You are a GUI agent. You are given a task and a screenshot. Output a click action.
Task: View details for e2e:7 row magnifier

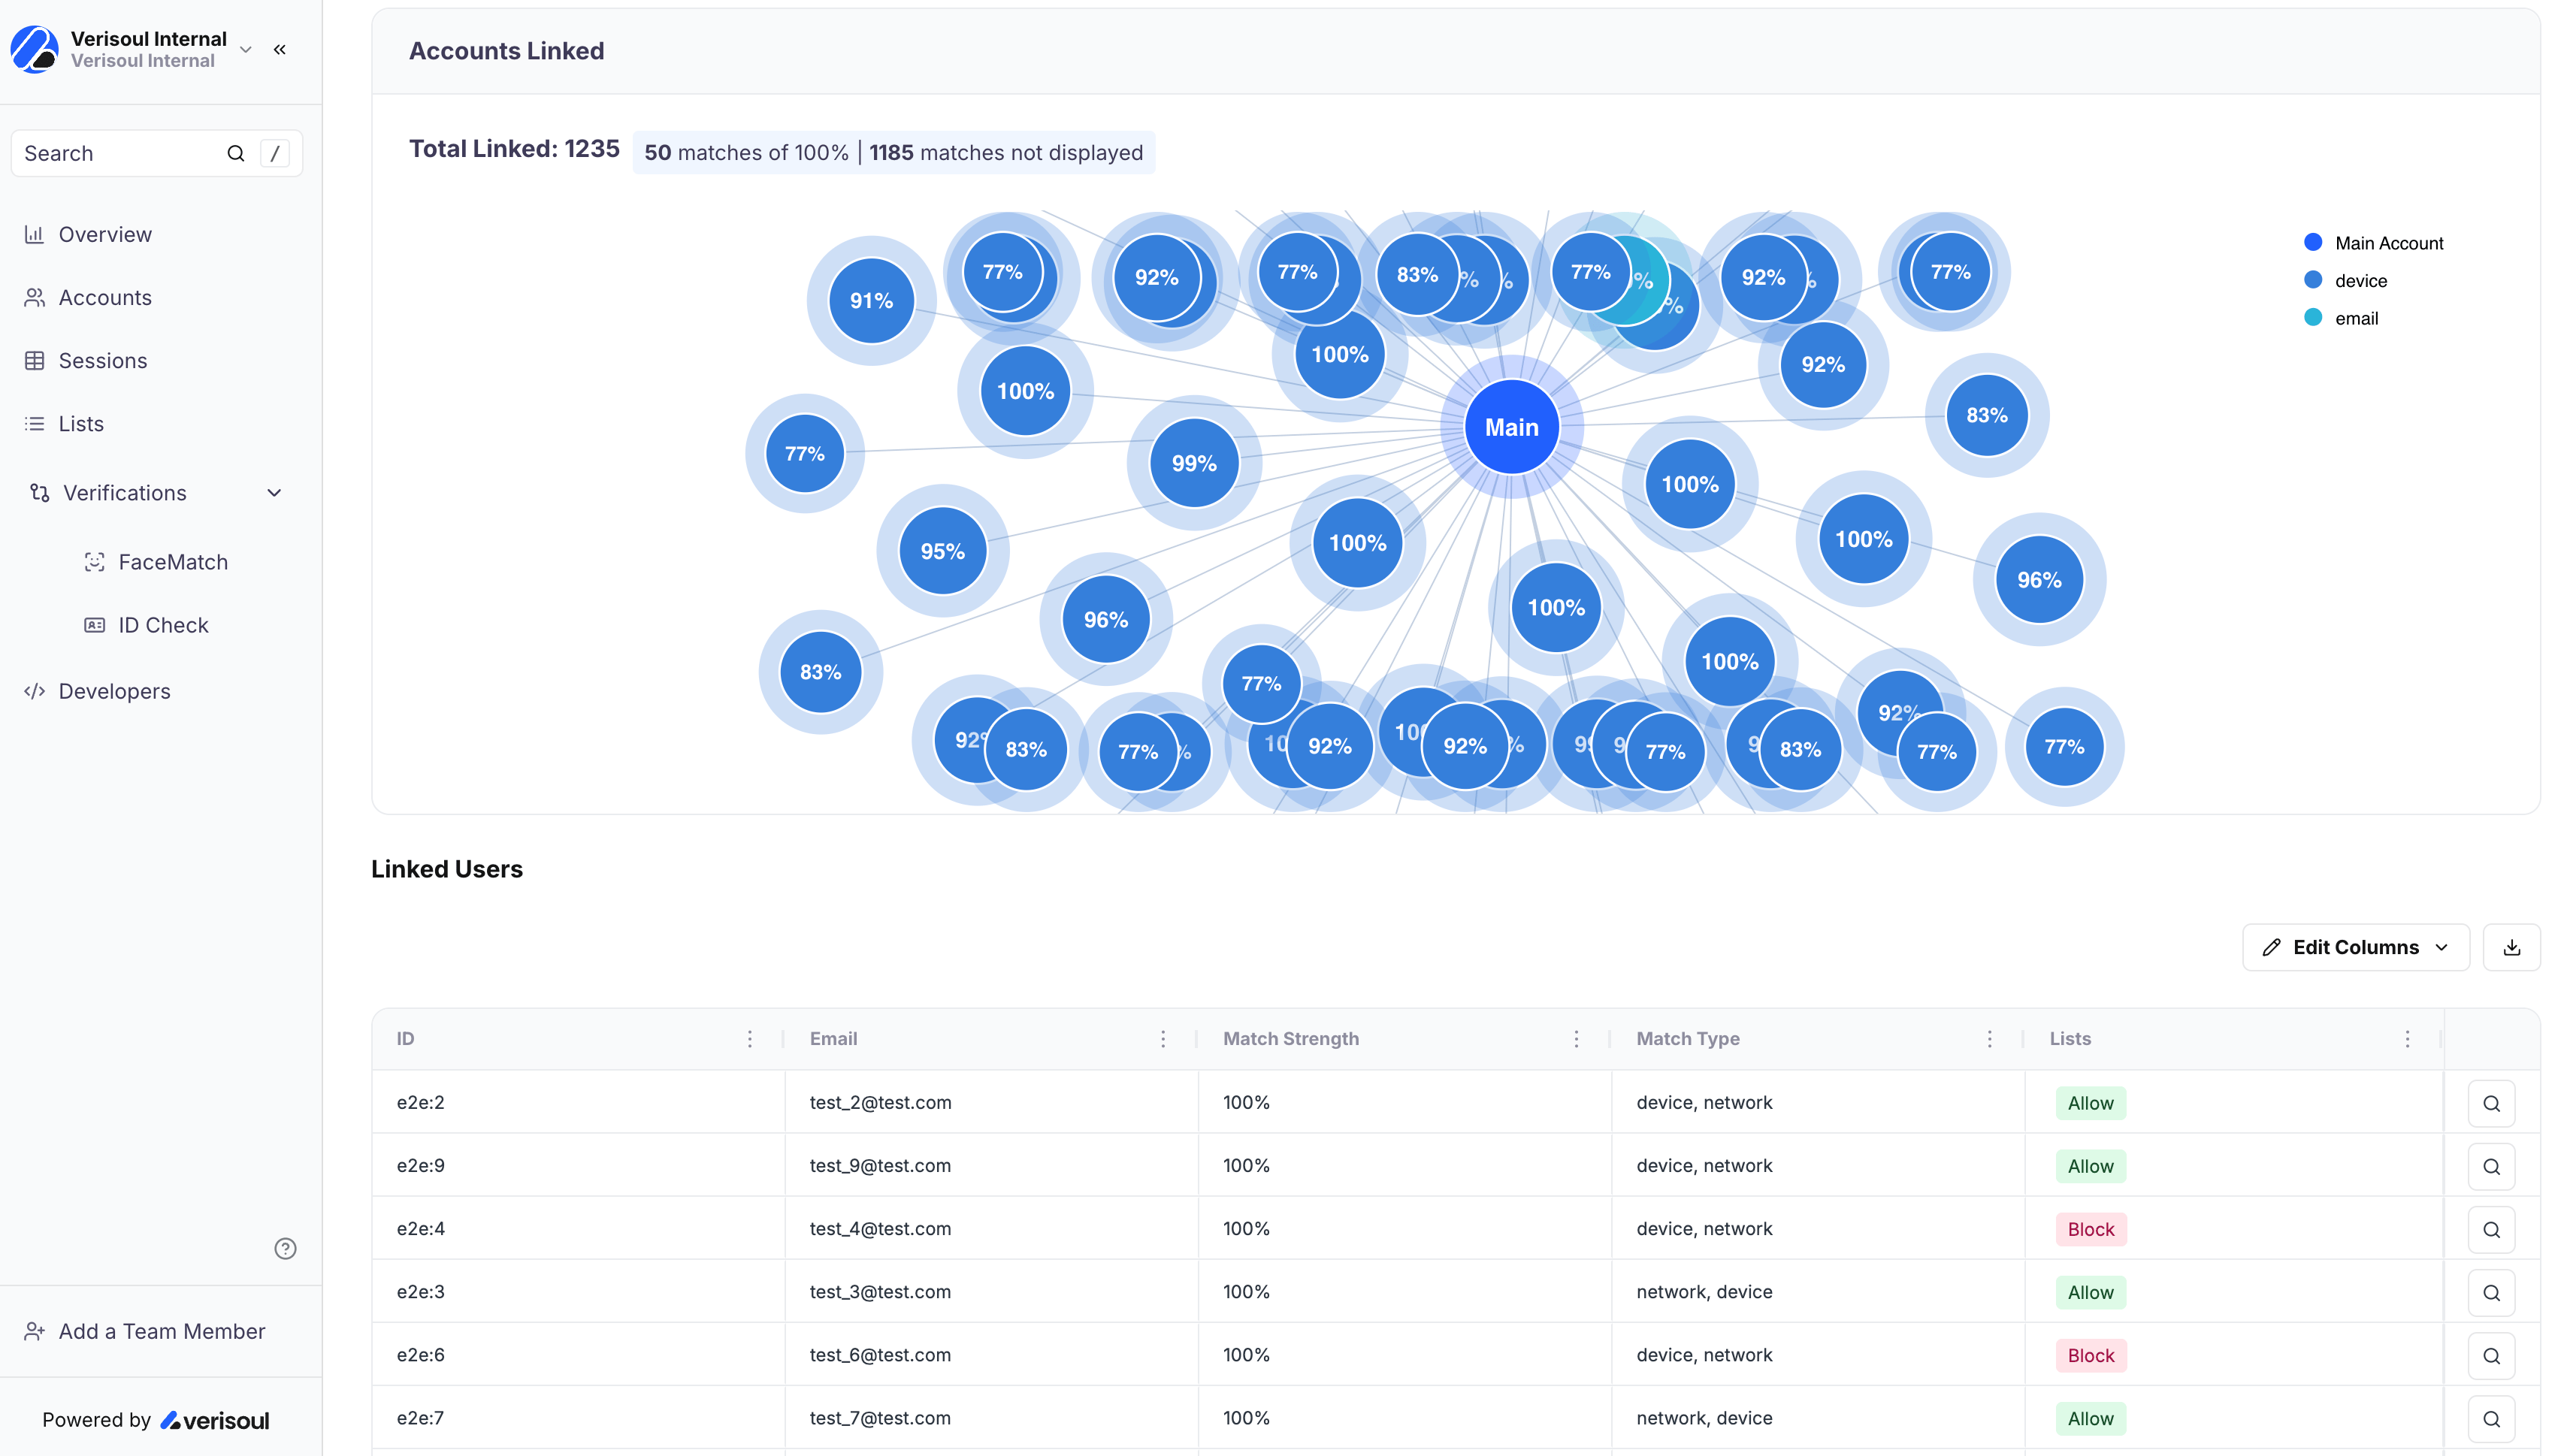tap(2491, 1418)
